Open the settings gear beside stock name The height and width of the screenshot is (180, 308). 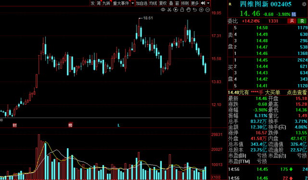[304, 4]
